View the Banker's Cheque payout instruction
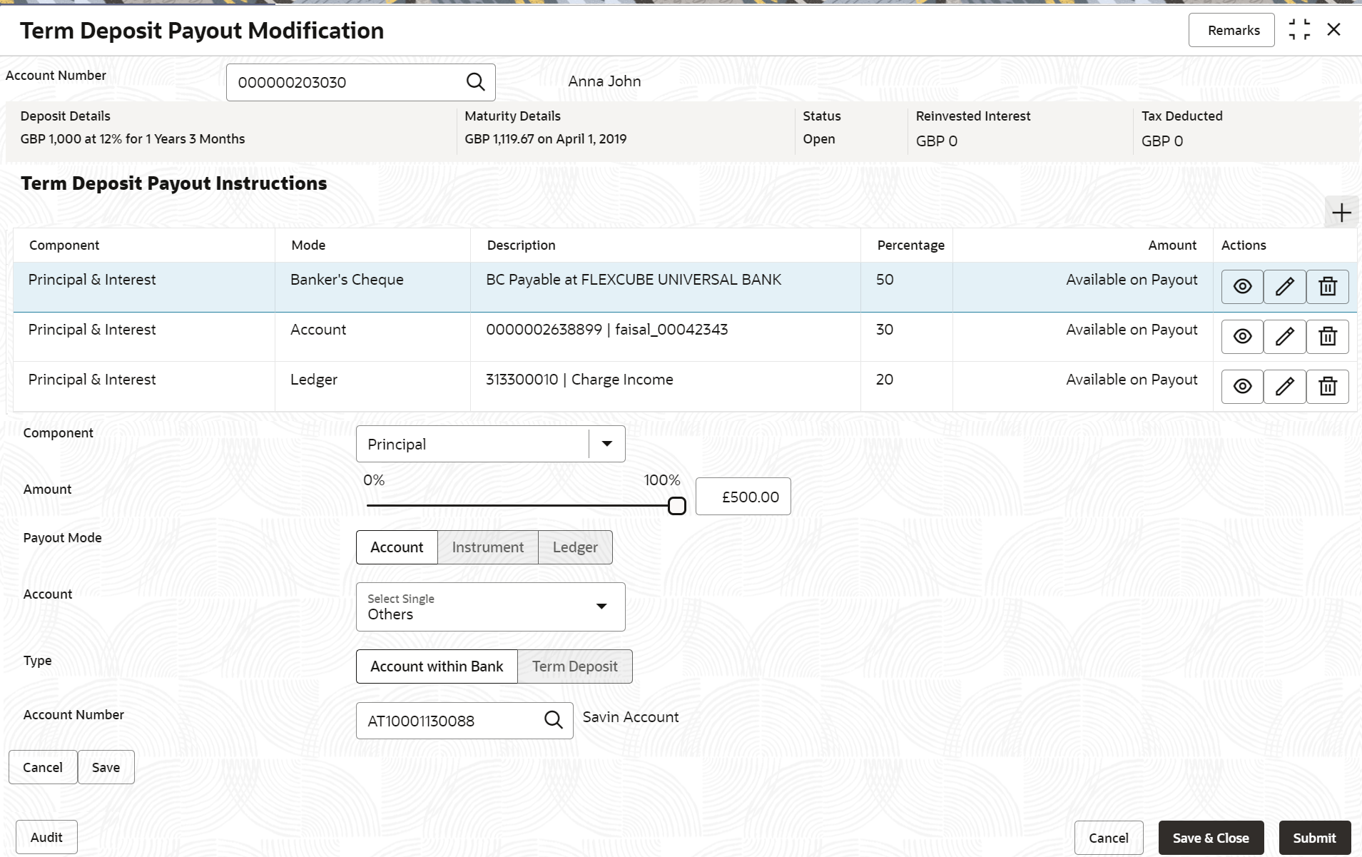Image resolution: width=1362 pixels, height=857 pixels. (x=1242, y=287)
